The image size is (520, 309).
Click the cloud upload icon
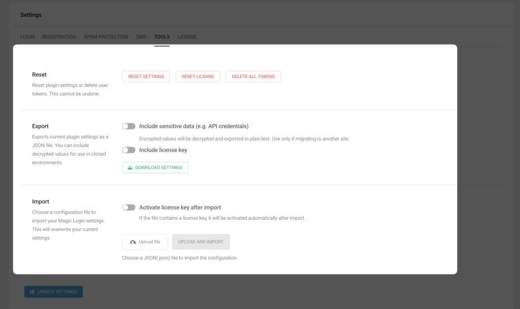tap(133, 242)
